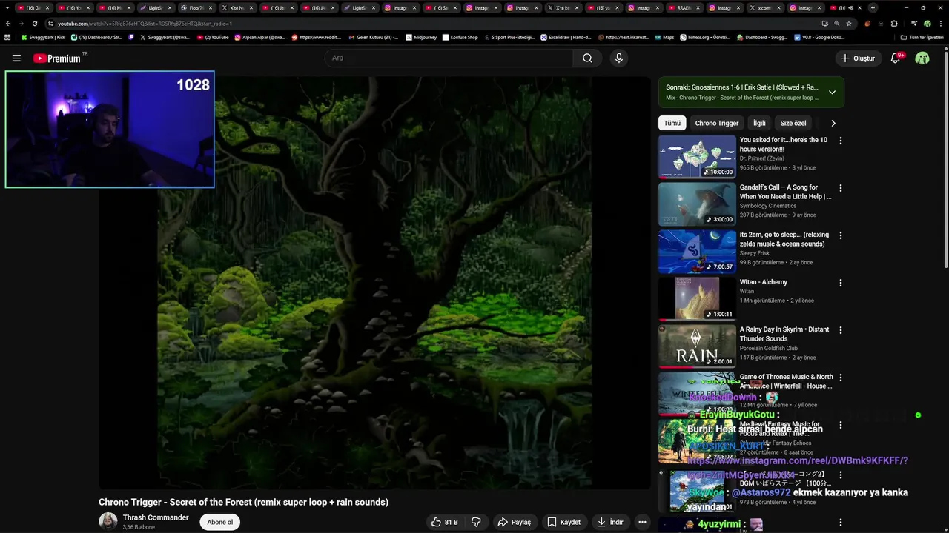Open the Gandalf's Call video thumbnail
Screen dimensions: 949x533
(x=697, y=204)
